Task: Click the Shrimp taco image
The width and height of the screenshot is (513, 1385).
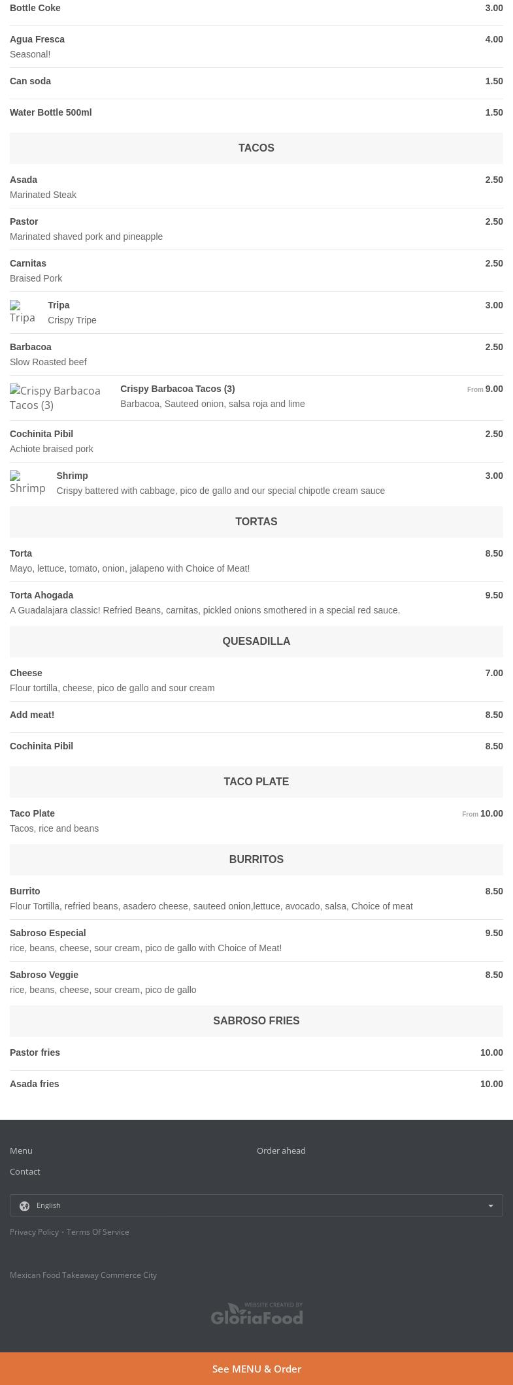Action: [x=27, y=483]
